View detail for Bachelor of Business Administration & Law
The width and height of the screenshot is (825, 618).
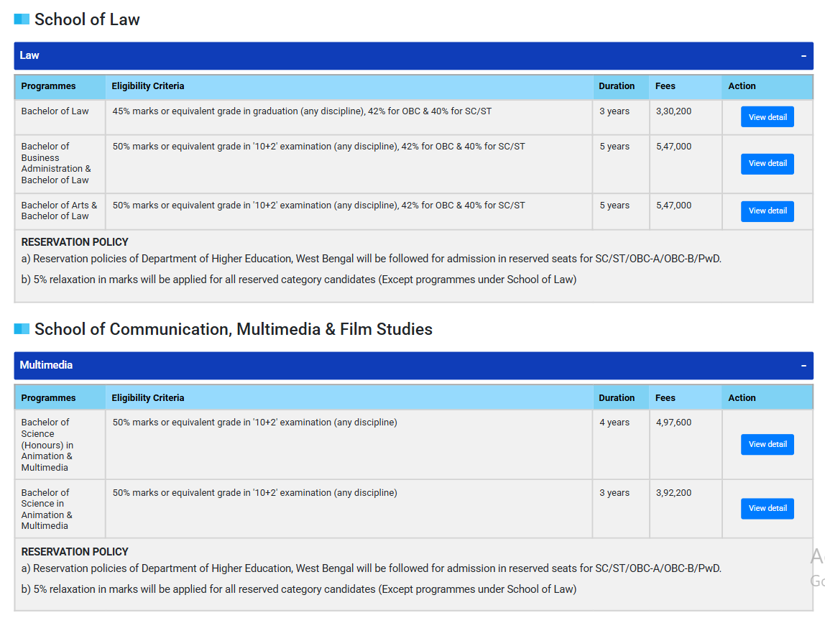point(768,163)
